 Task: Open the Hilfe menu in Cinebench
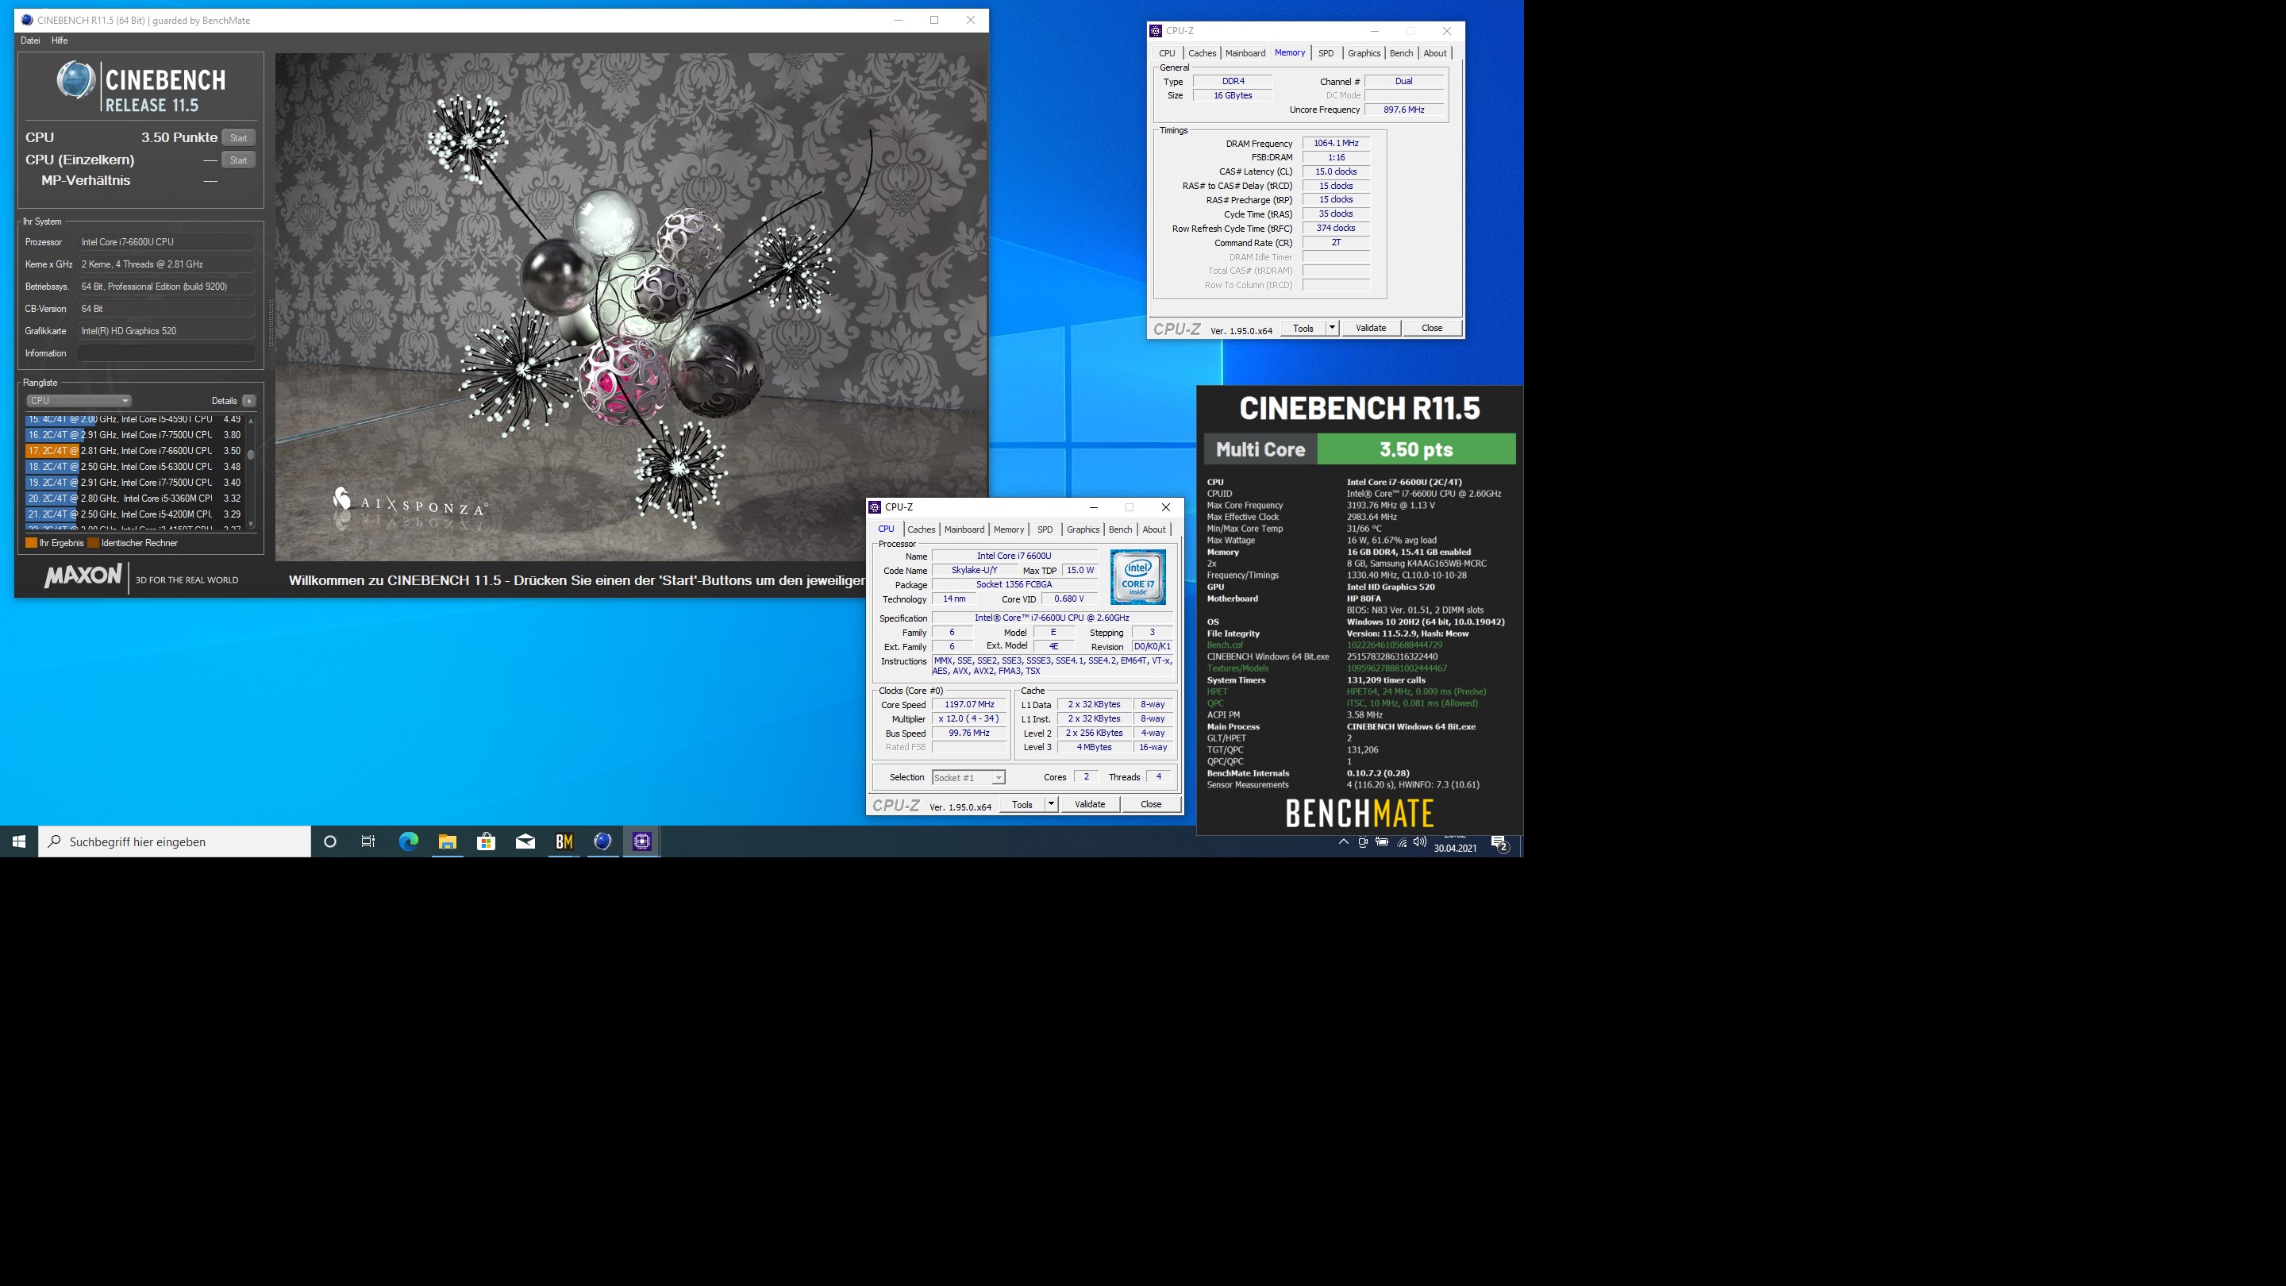60,40
